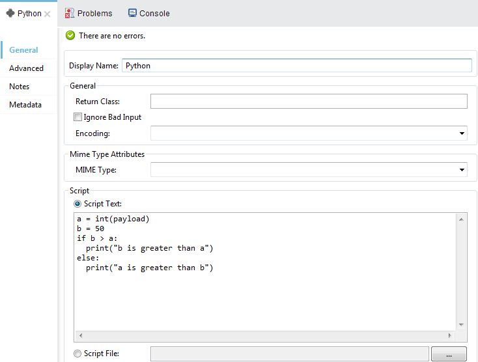Click the script editor scroll-left arrow

click(81, 335)
